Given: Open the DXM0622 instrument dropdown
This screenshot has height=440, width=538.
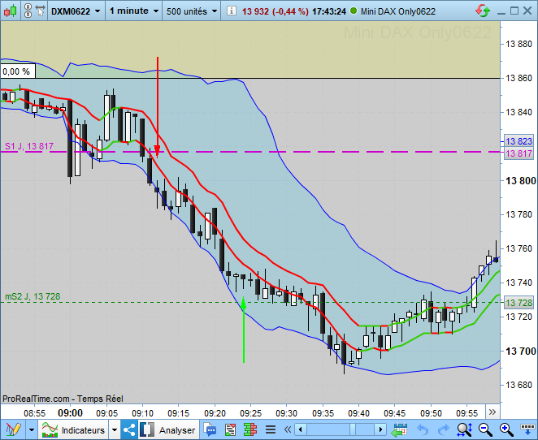Looking at the screenshot, I should click(76, 11).
